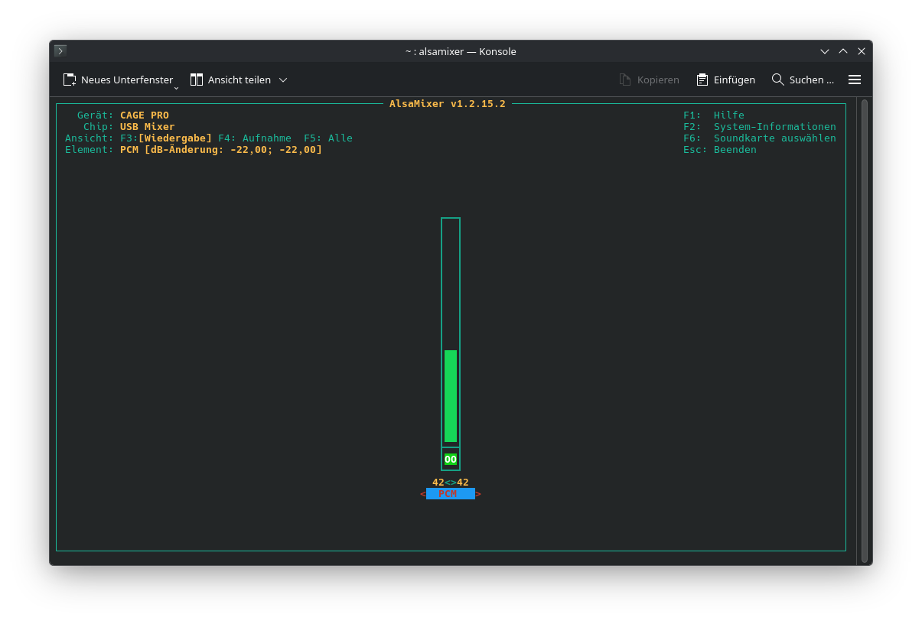922x624 pixels.
Task: Click the Kopieren copy icon
Action: pos(627,79)
